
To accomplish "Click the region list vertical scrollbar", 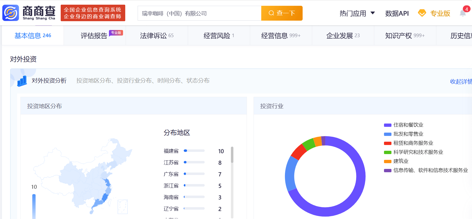I will pos(232,155).
